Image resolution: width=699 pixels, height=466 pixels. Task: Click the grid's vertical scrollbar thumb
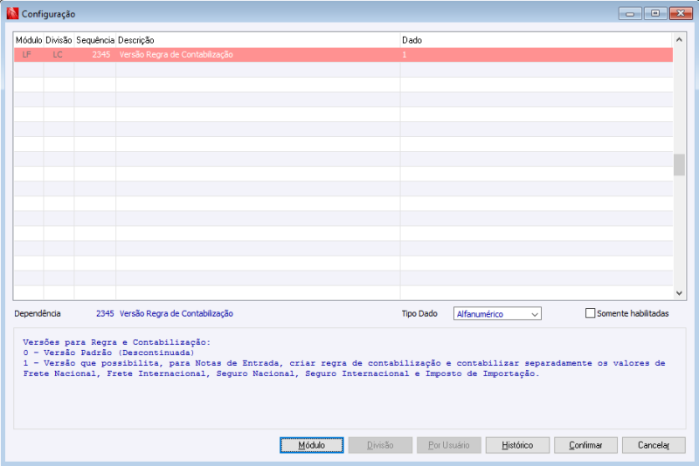coord(679,165)
